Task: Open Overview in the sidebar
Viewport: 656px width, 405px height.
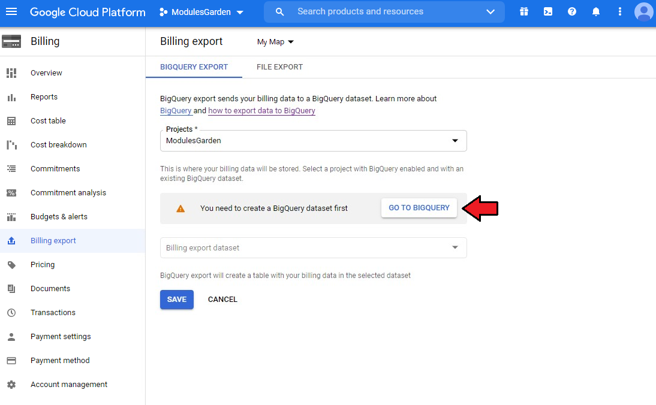Action: tap(46, 72)
